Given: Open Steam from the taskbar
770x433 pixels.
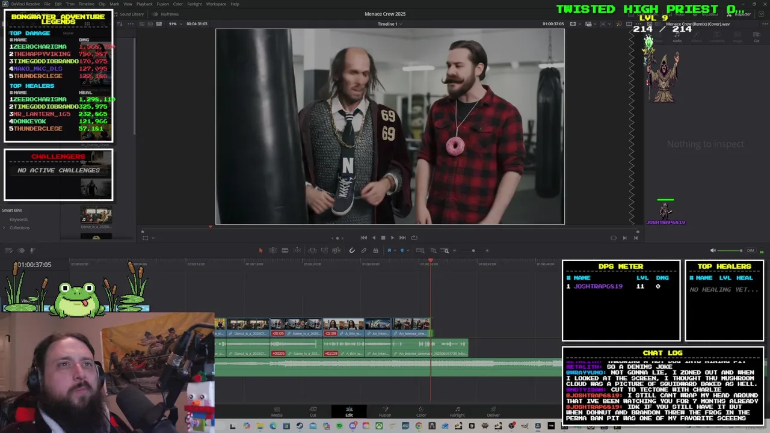Looking at the screenshot, I should pyautogui.click(x=300, y=426).
